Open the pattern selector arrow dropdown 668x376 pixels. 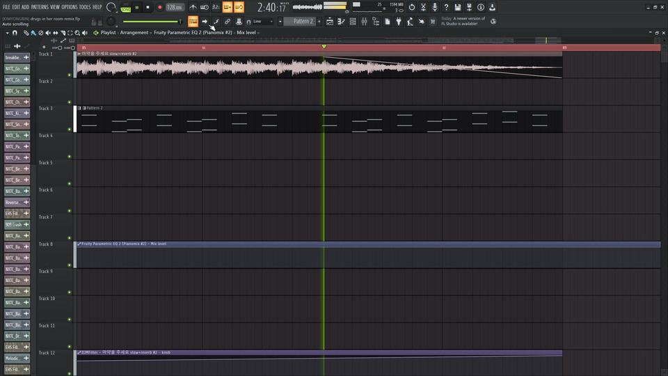point(280,22)
